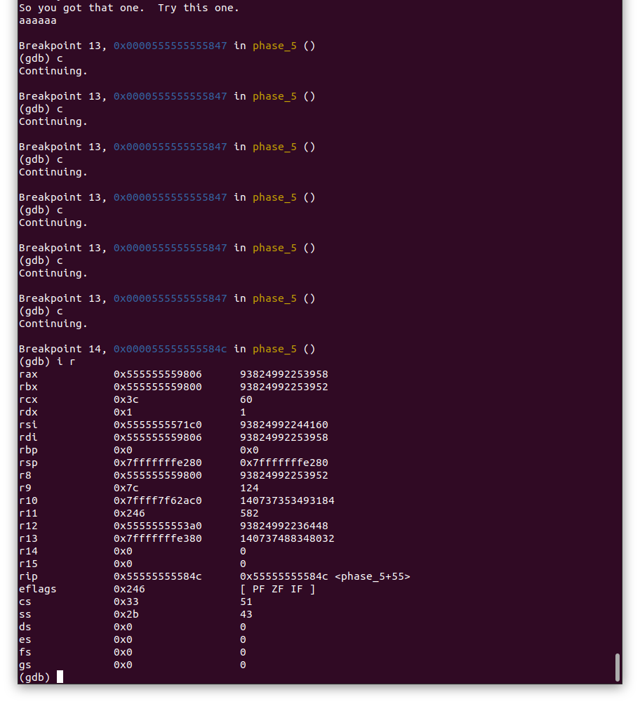Click the r14 register name
Screen dimensions: 640x704
[28, 551]
